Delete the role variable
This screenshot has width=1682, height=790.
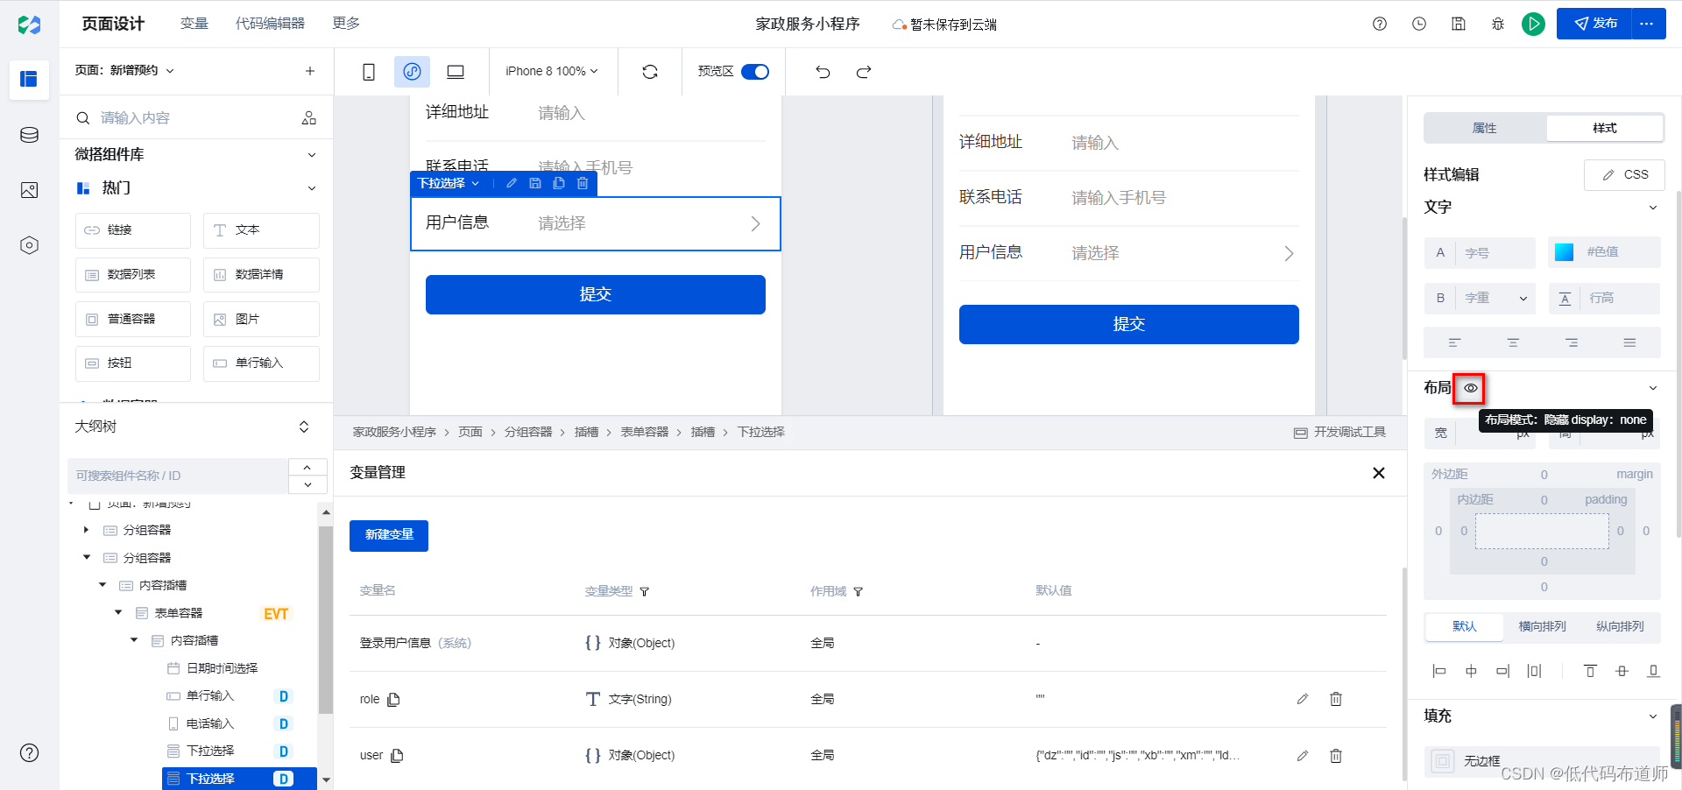click(x=1336, y=699)
